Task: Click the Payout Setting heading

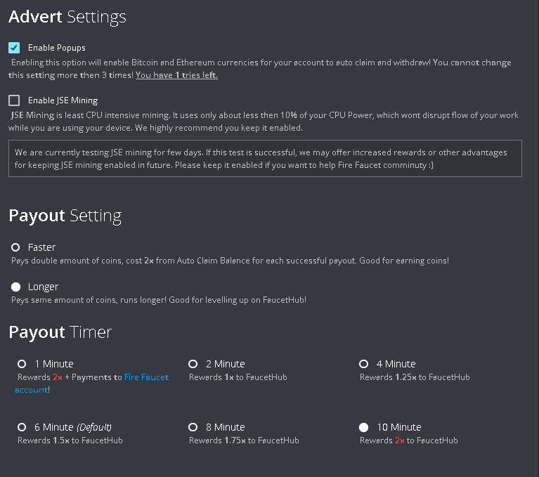Action: (x=65, y=216)
